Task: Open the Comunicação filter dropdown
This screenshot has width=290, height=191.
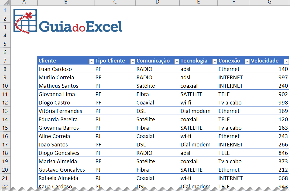Action: (177, 61)
